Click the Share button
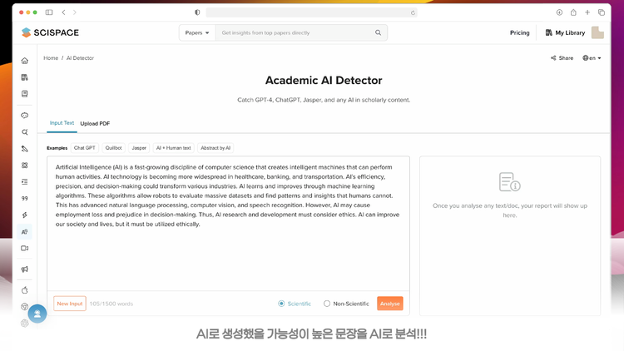This screenshot has height=351, width=624. pos(562,58)
